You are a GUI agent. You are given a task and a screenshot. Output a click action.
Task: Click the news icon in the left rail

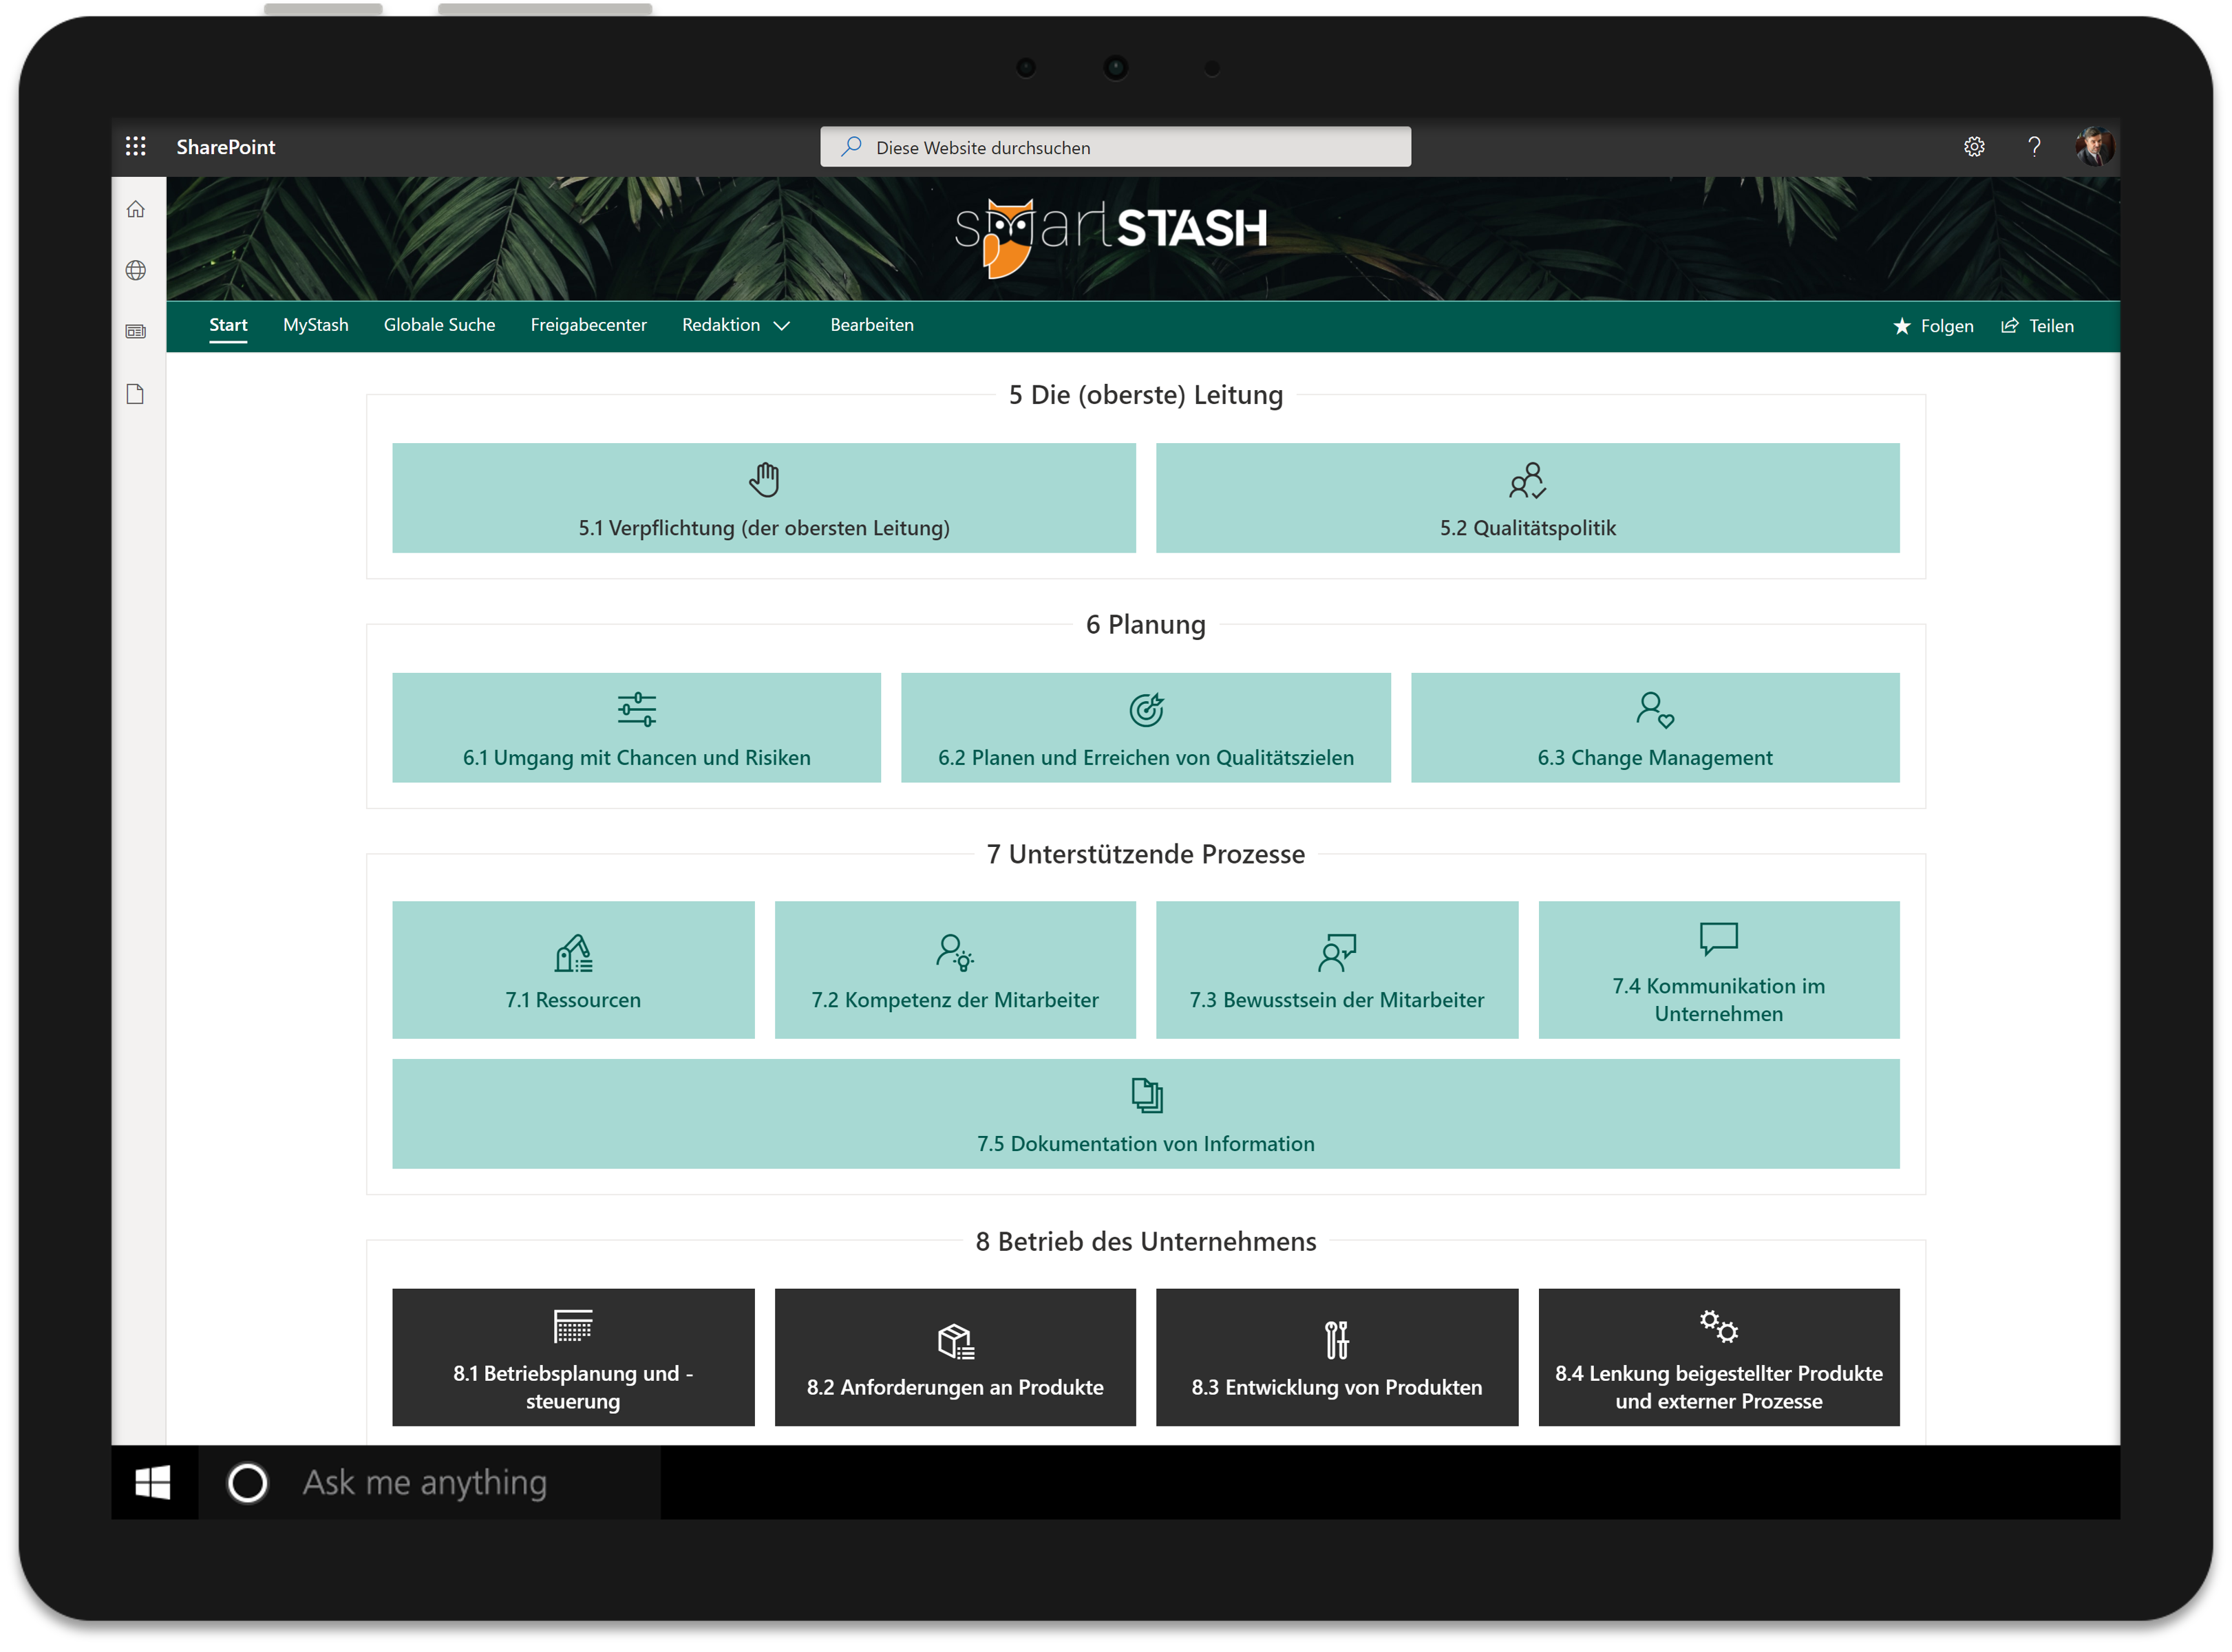136,332
